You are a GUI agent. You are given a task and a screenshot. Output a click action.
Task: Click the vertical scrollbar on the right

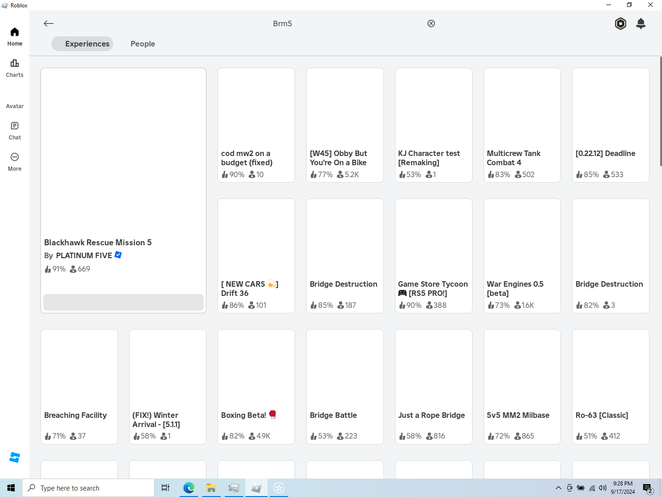click(661, 111)
